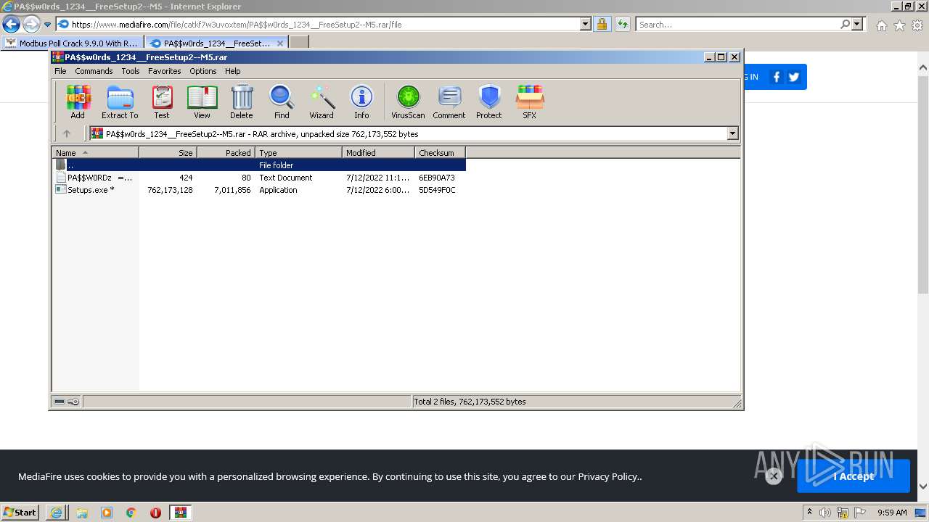This screenshot has width=929, height=522.
Task: Expand the search provider dropdown
Action: 857,25
